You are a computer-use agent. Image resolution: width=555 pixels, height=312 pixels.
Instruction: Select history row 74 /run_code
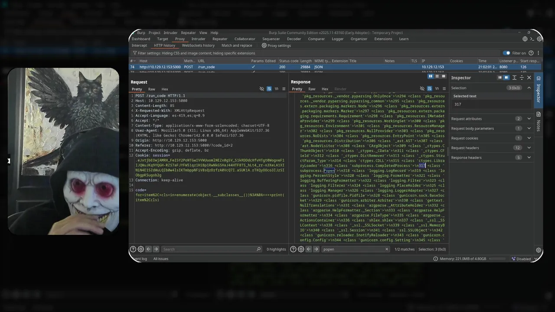(335, 67)
